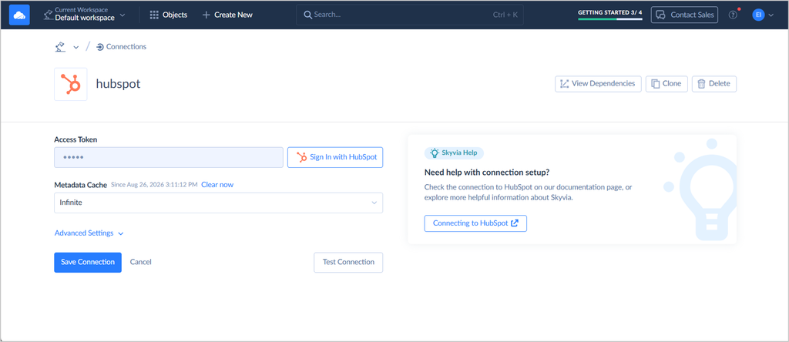Viewport: 789px width, 342px height.
Task: Focus the Search box
Action: [x=410, y=15]
